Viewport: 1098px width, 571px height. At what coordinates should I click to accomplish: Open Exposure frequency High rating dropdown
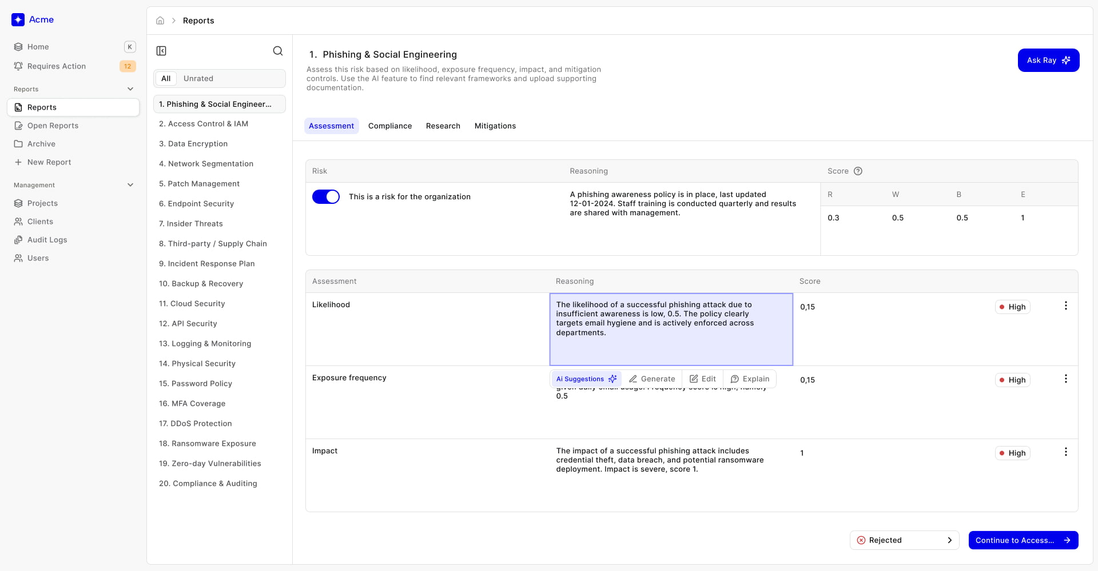tap(1012, 380)
